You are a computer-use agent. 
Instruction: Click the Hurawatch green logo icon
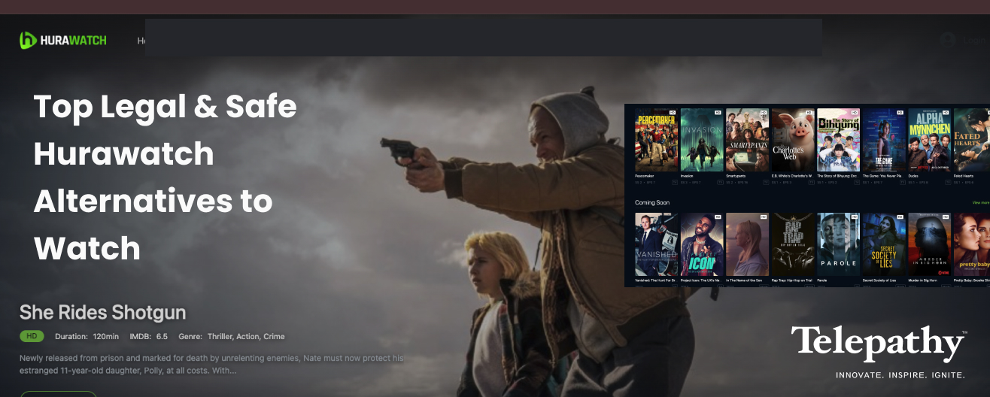coord(29,41)
